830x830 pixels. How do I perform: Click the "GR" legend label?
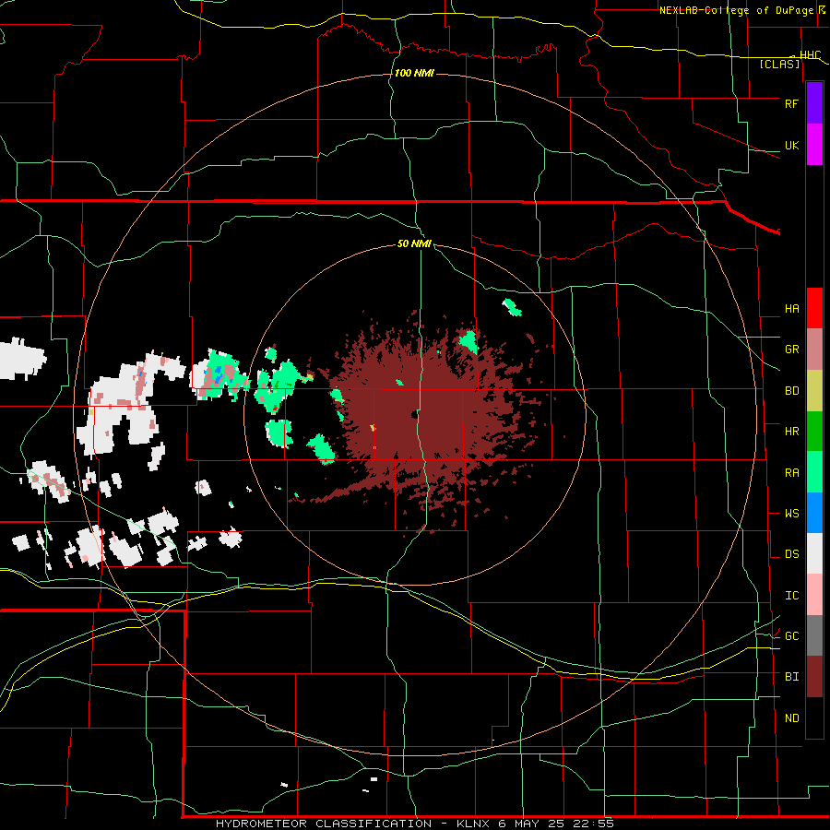791,349
